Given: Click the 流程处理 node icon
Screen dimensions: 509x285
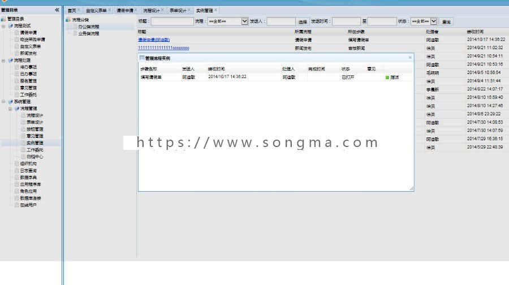Looking at the screenshot, I should pyautogui.click(x=10, y=60).
